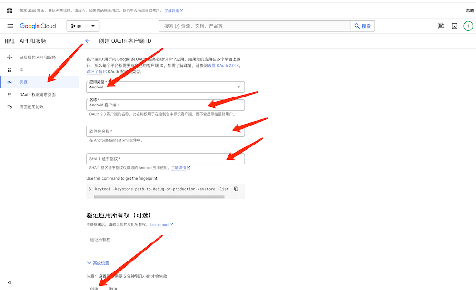Click the blue 搜索 button
This screenshot has width=476, height=290.
click(x=363, y=26)
